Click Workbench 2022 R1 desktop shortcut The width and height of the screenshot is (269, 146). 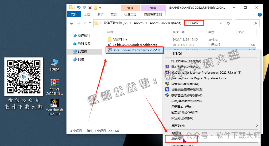55,107
